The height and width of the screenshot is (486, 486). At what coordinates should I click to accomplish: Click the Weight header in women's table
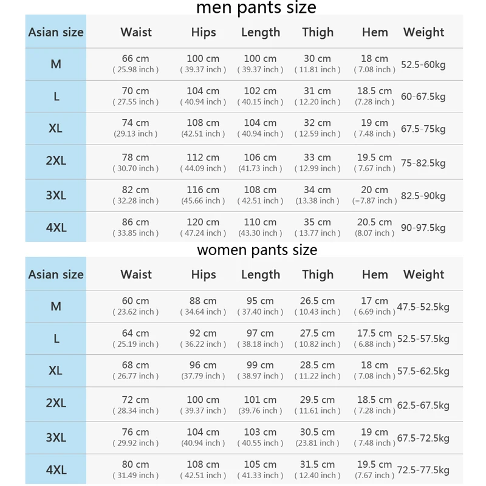pos(423,275)
